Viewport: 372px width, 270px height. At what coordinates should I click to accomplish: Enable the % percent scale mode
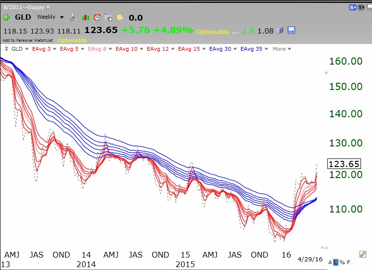click(342, 262)
